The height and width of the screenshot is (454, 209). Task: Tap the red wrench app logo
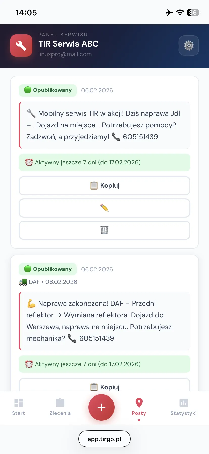[21, 46]
